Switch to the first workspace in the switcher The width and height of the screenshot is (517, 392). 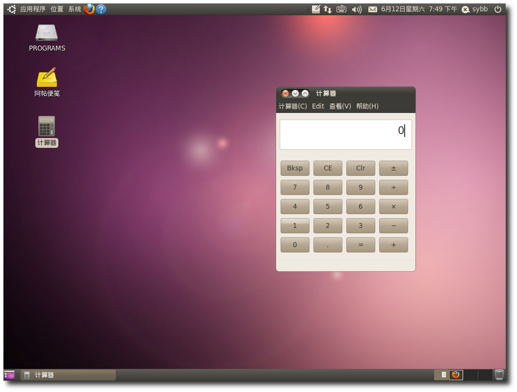click(x=441, y=375)
